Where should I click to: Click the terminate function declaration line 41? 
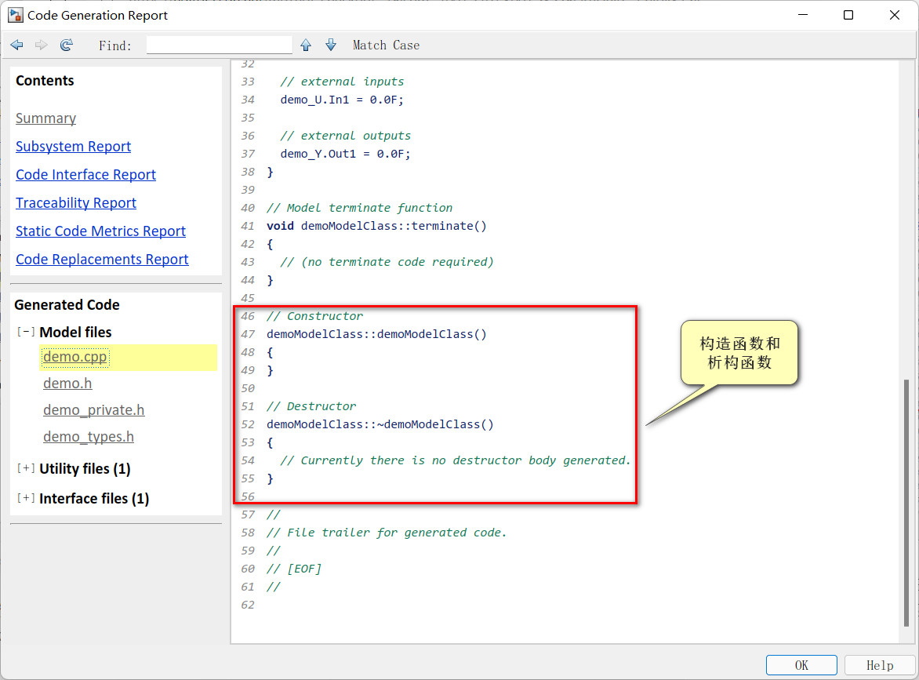376,226
